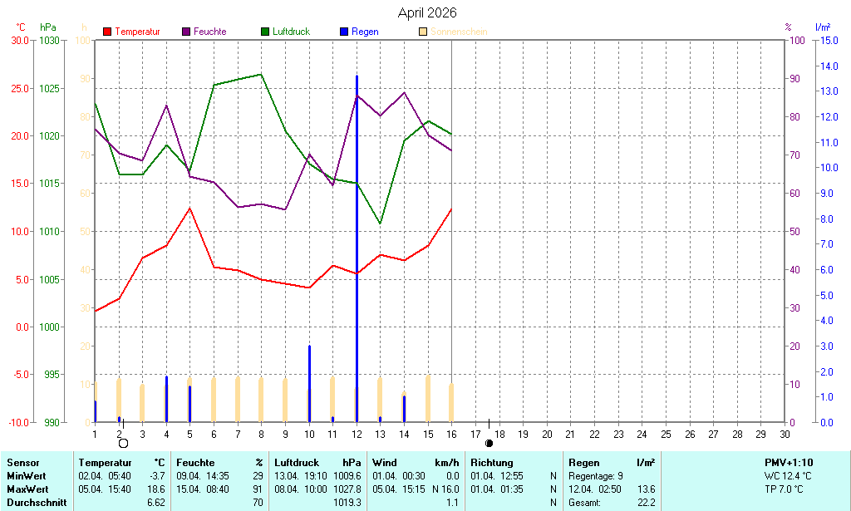Click the Sensor header in the table
Image resolution: width=851 pixels, height=511 pixels.
22,463
